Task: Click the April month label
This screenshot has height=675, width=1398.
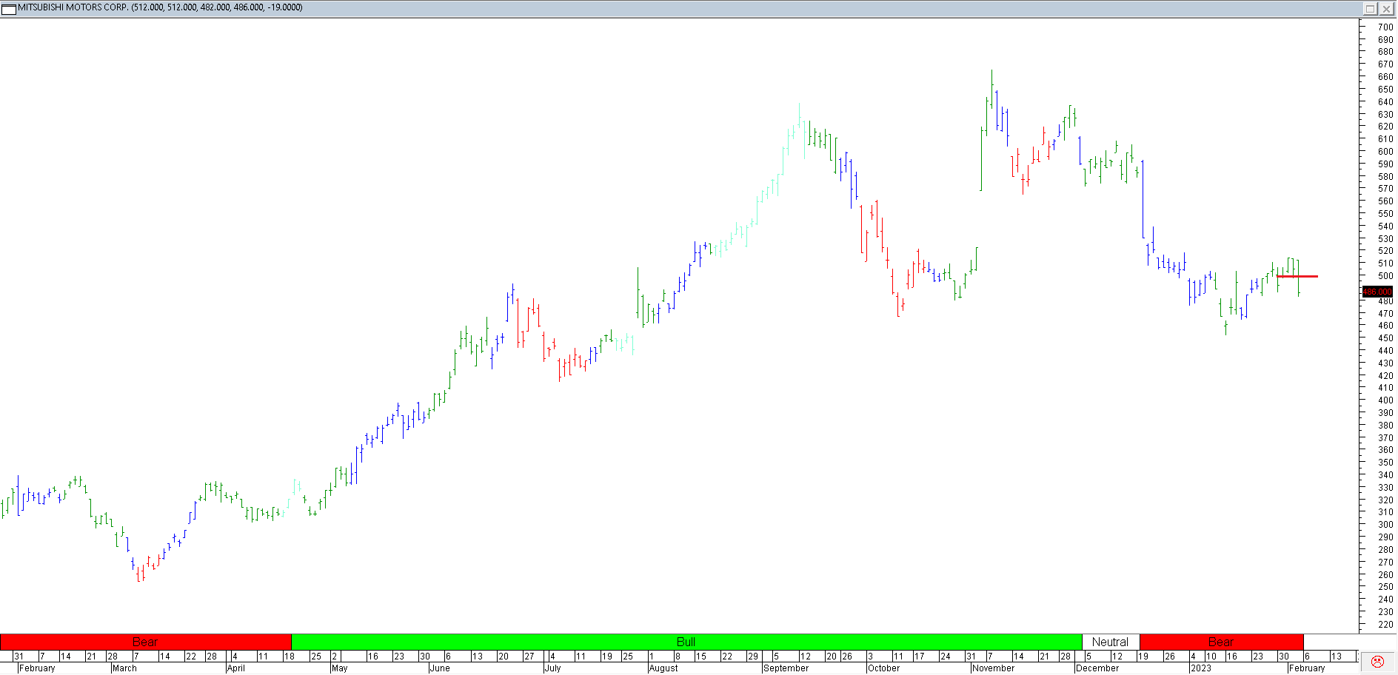Action: pos(235,668)
